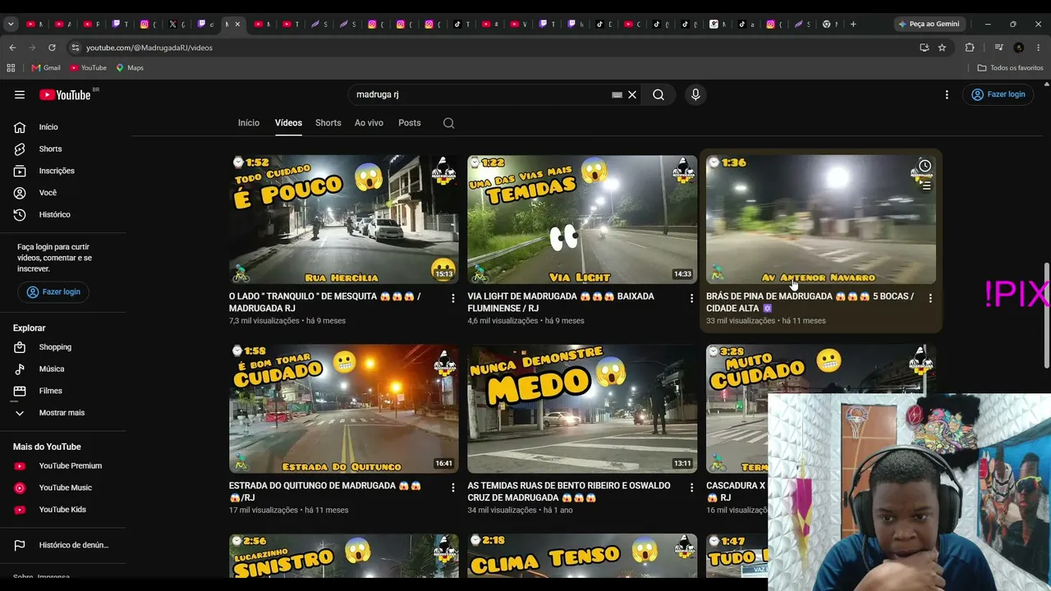Open options menu for the Bento Ribeiro video
Image resolution: width=1051 pixels, height=591 pixels.
(x=691, y=488)
